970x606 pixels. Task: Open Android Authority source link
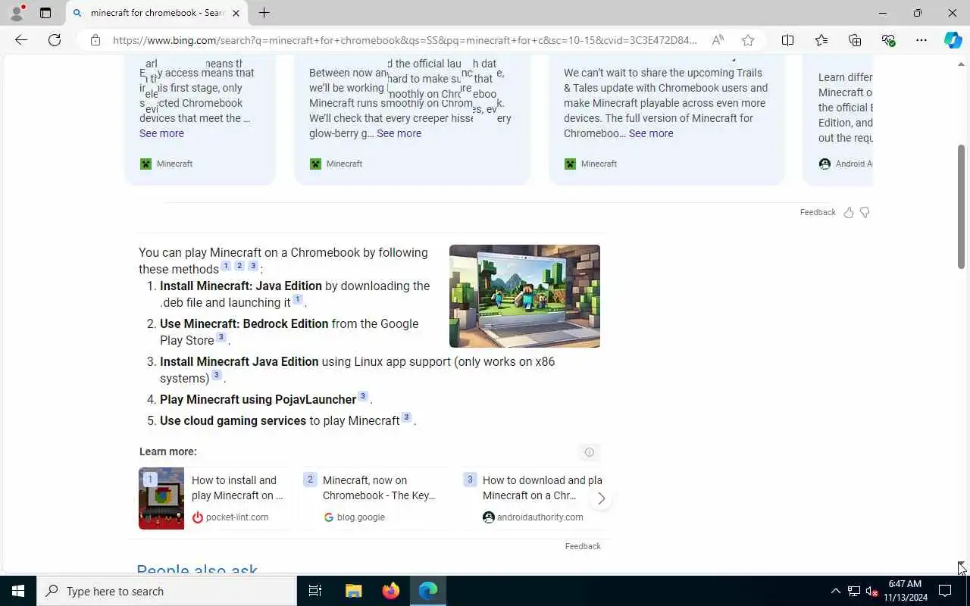tap(846, 164)
